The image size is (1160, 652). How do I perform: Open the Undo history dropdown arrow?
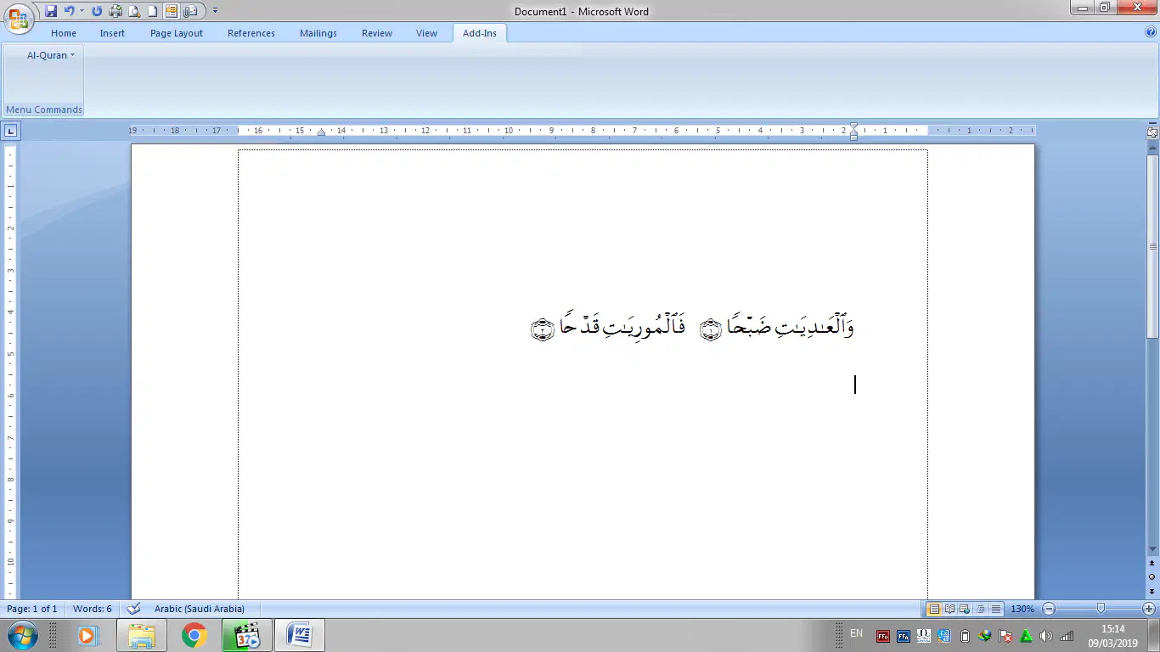82,11
